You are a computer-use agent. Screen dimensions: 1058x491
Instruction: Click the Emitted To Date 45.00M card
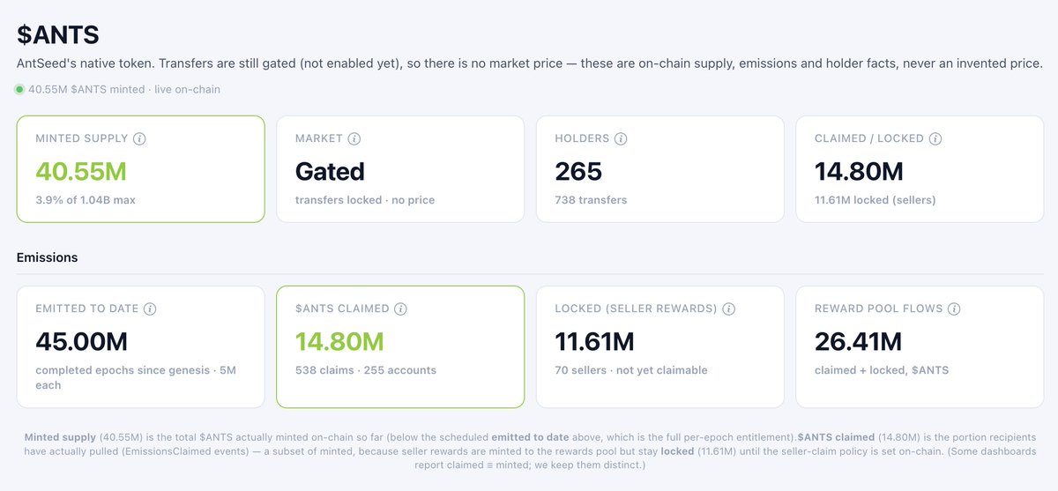(x=140, y=346)
